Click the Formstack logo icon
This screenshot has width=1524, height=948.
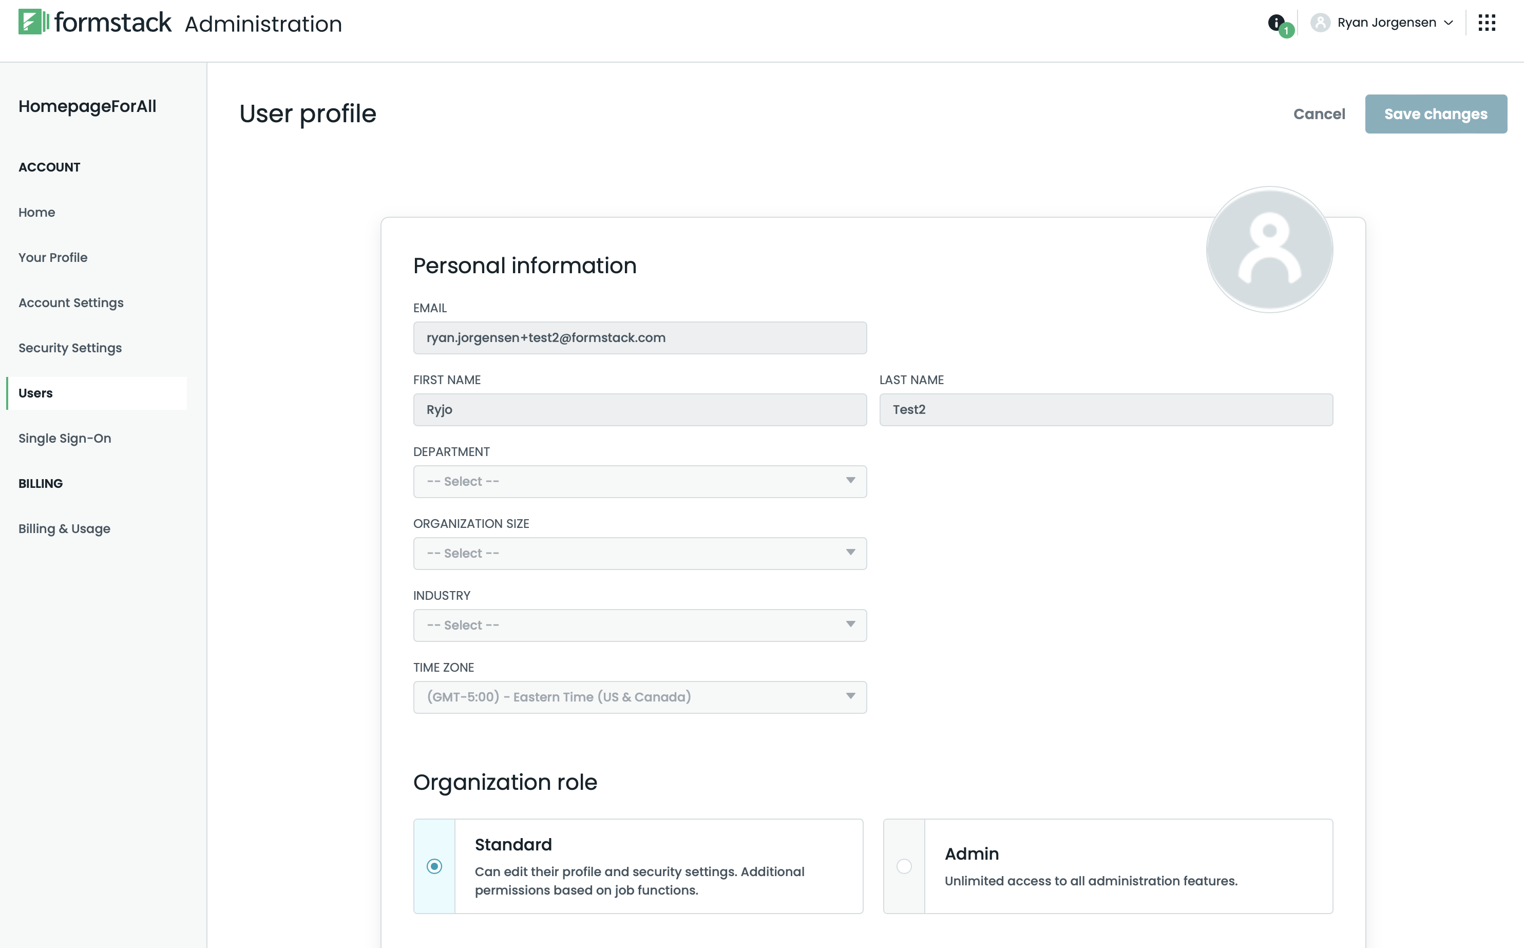[32, 23]
